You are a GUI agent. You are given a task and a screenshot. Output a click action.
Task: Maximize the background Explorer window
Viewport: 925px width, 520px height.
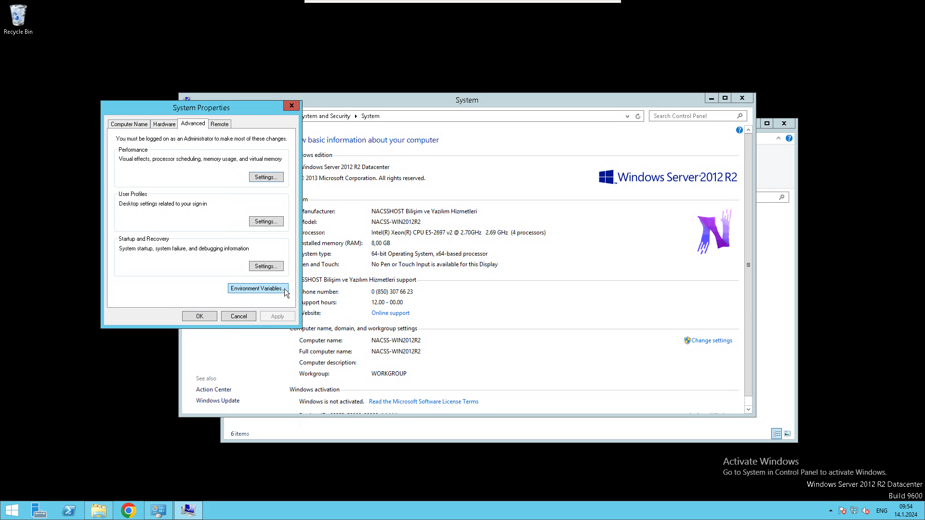coord(767,123)
